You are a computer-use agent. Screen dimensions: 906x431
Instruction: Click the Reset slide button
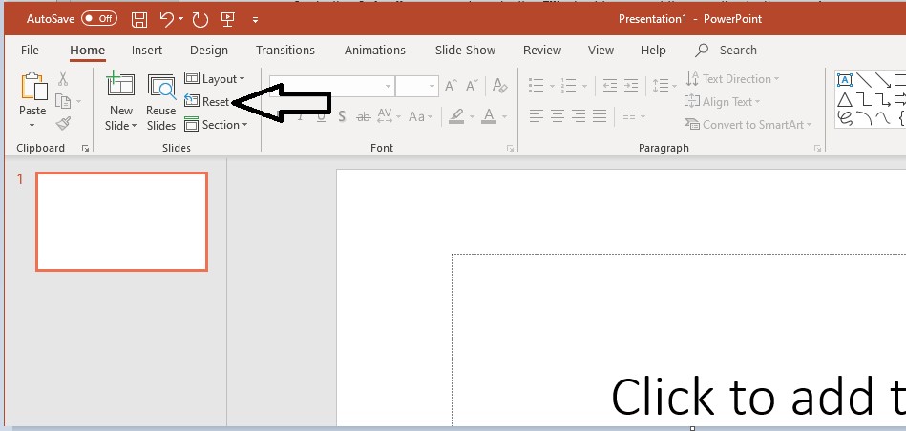207,101
